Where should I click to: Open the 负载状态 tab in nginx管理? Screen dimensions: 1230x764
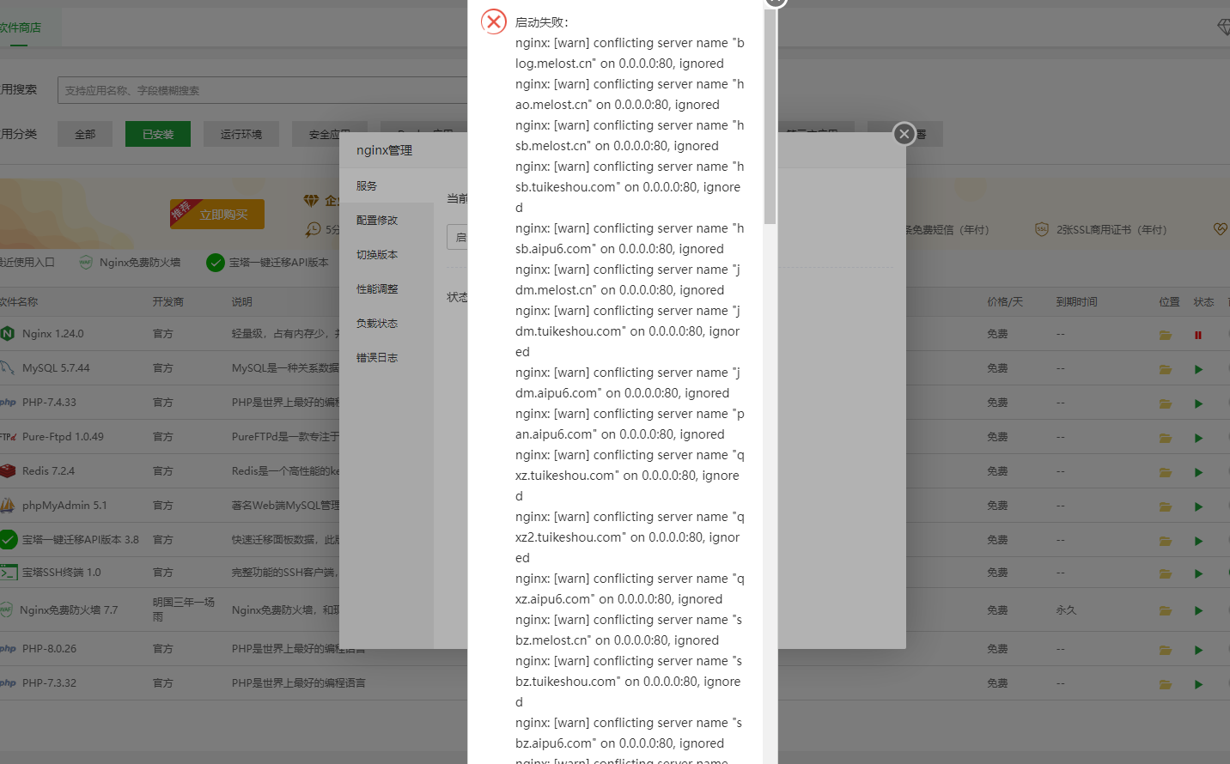coord(387,323)
